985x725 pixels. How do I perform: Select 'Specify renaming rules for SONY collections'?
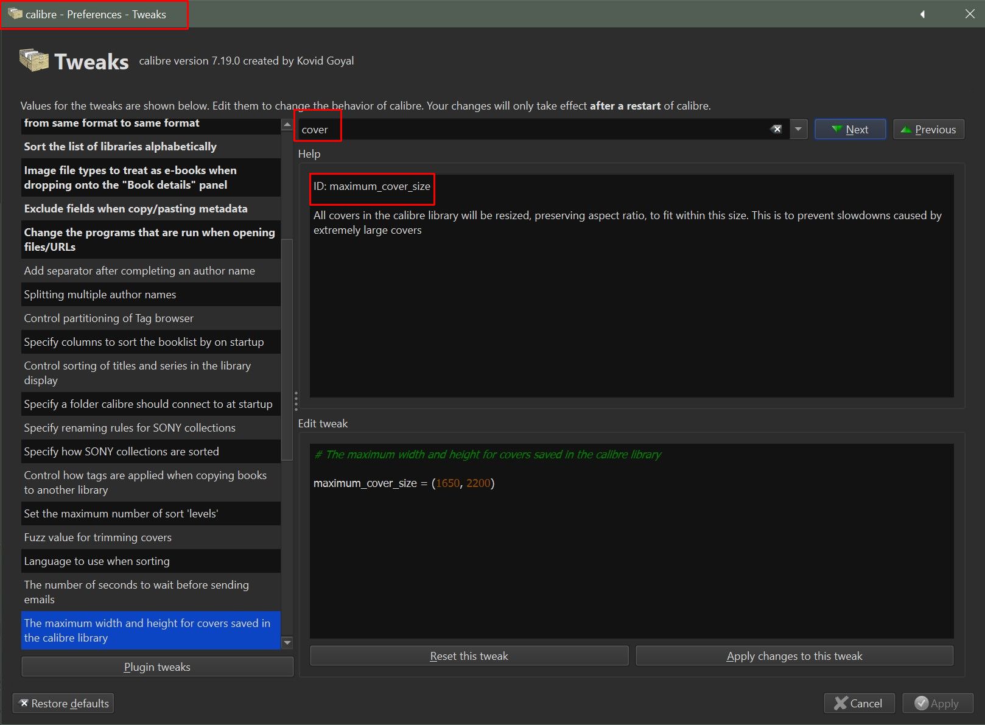point(151,428)
